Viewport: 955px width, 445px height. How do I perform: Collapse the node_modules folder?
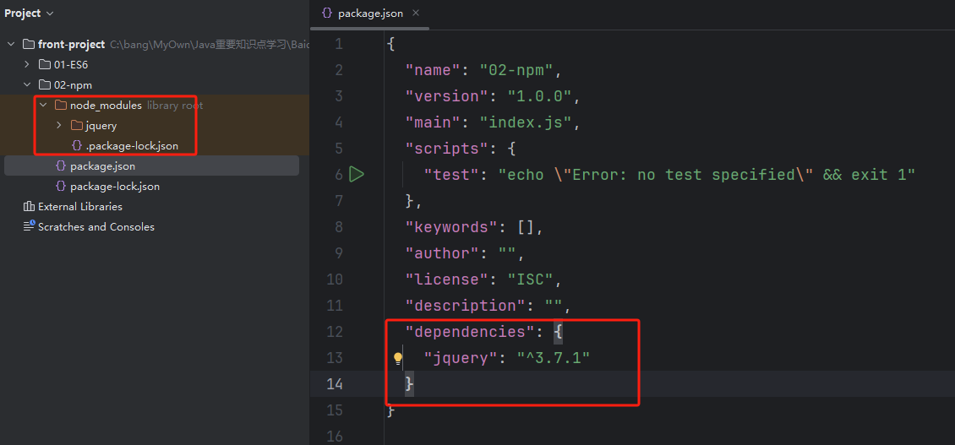(43, 106)
